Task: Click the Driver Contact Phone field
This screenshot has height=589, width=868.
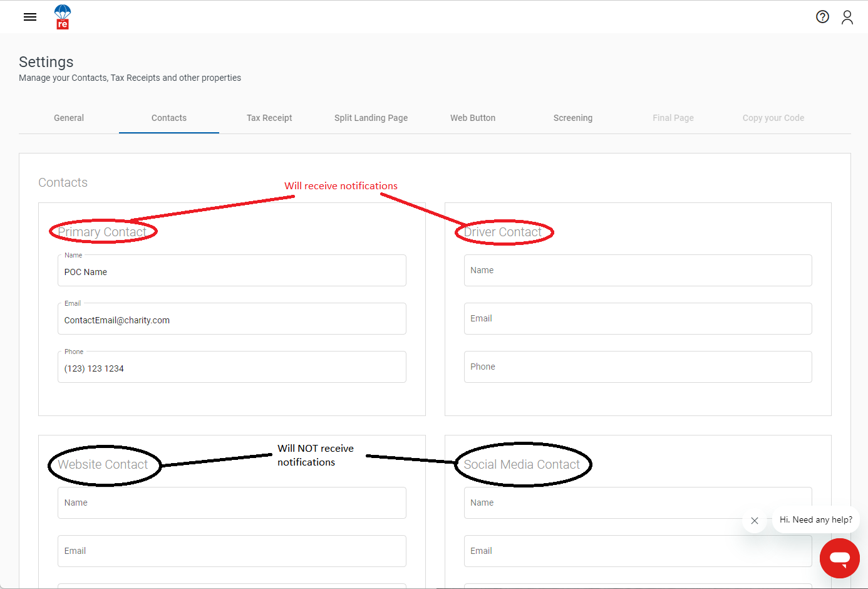Action: tap(638, 367)
